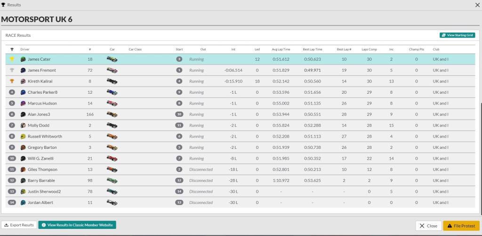
Task: Click Kireth Kaliral's helmet icon
Action: (x=23, y=81)
